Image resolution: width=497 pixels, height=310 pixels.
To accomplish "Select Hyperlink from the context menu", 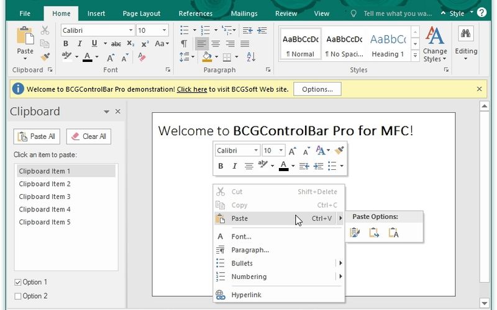I will tap(246, 295).
